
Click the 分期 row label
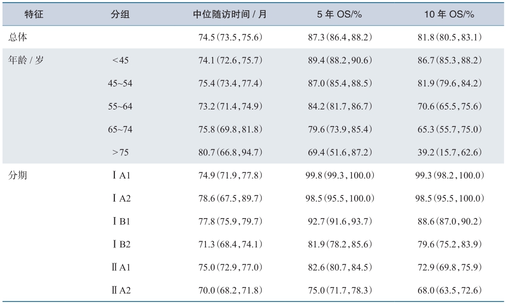(x=18, y=175)
